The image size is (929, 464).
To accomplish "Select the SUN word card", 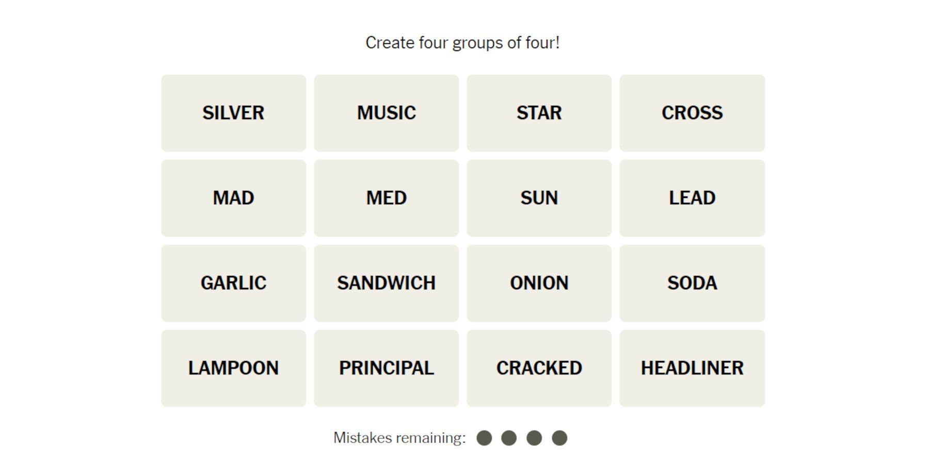I will coord(539,198).
